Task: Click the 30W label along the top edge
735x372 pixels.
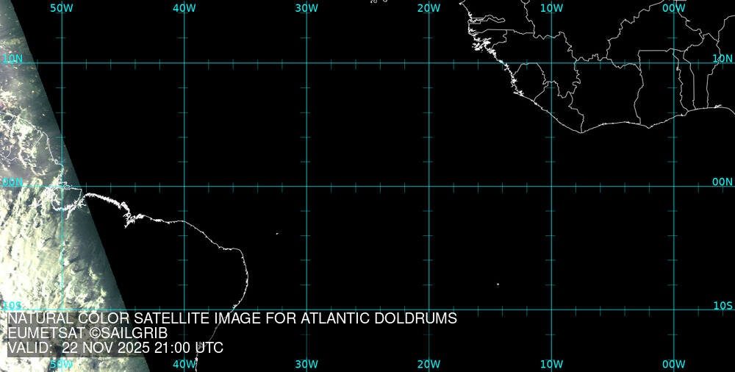Action: tap(306, 7)
